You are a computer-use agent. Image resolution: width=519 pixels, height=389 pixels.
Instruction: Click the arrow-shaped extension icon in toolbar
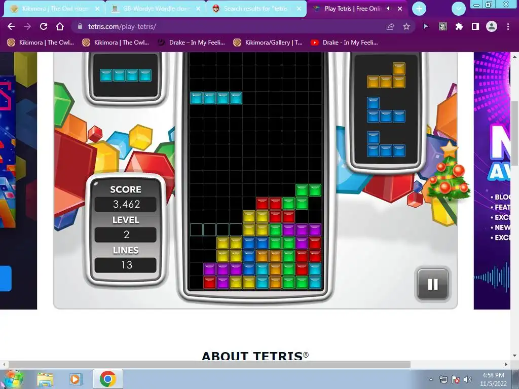[x=426, y=26]
